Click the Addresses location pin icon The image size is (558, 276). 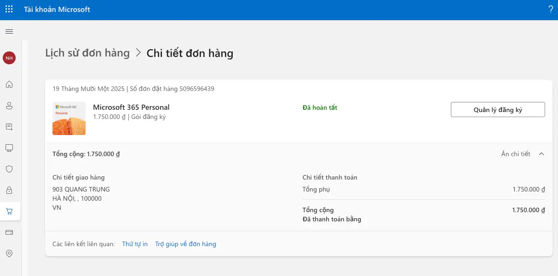[9, 253]
